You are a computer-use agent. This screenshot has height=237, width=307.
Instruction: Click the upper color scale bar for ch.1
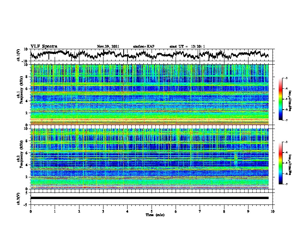280,99
